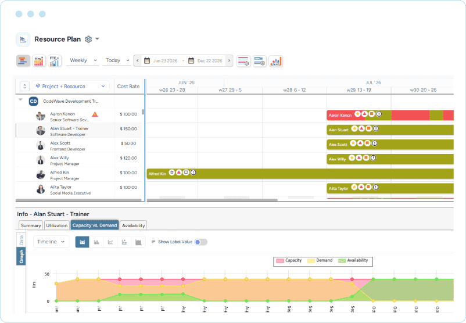Select the scatter chart type icon

coord(124,242)
